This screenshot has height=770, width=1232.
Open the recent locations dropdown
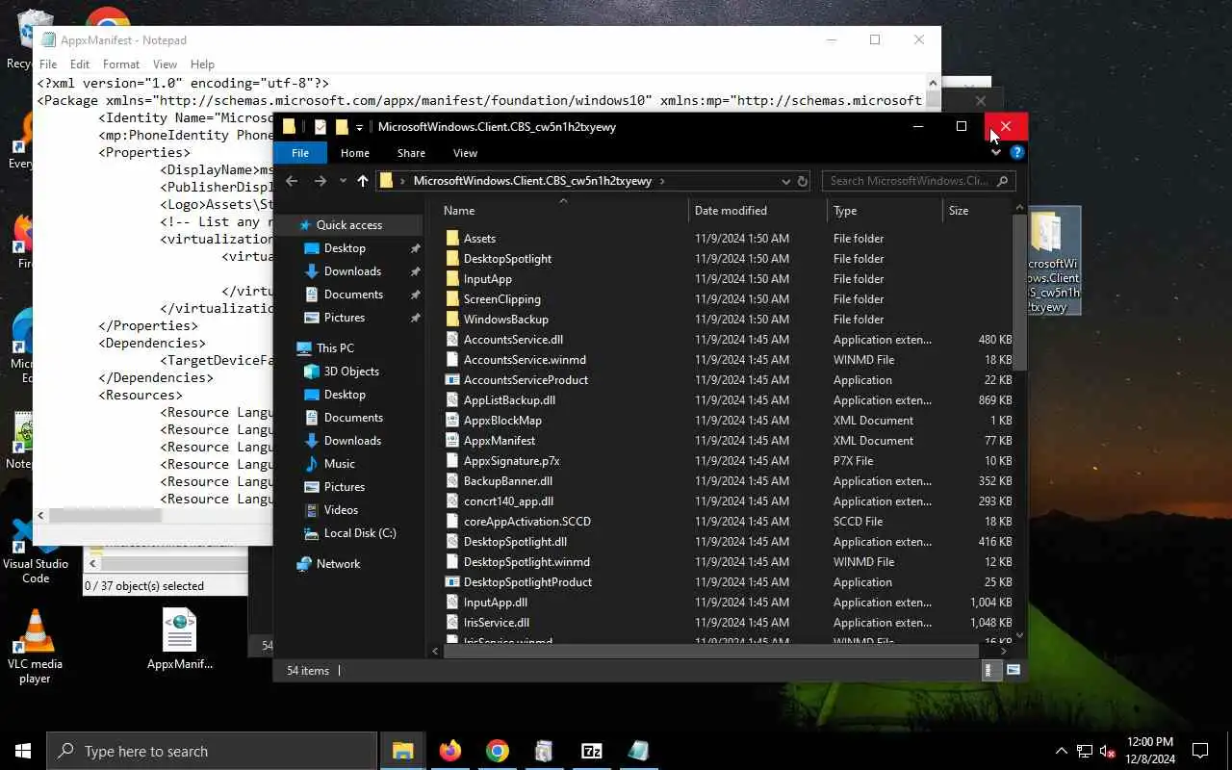[x=343, y=181]
